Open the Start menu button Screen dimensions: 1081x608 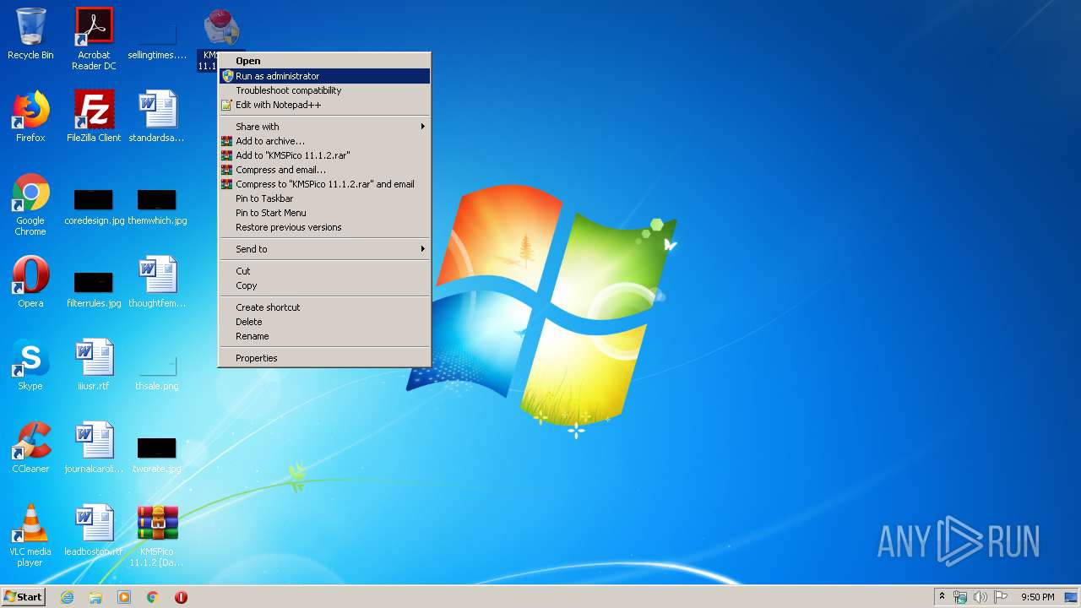(24, 597)
